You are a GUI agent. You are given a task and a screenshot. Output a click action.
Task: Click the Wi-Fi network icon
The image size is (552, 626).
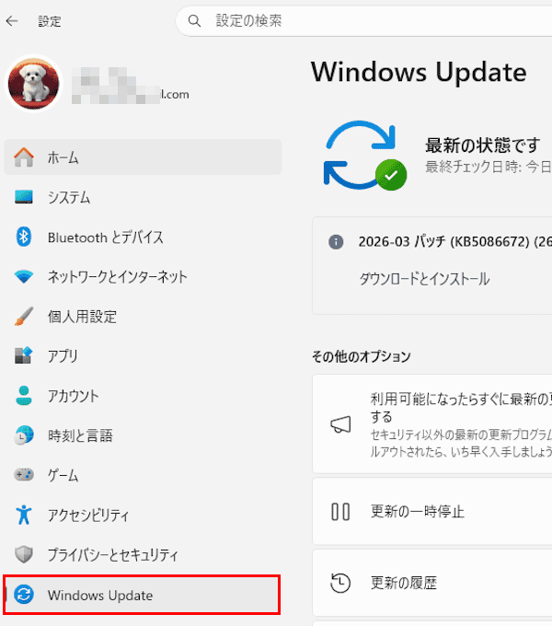click(x=24, y=277)
